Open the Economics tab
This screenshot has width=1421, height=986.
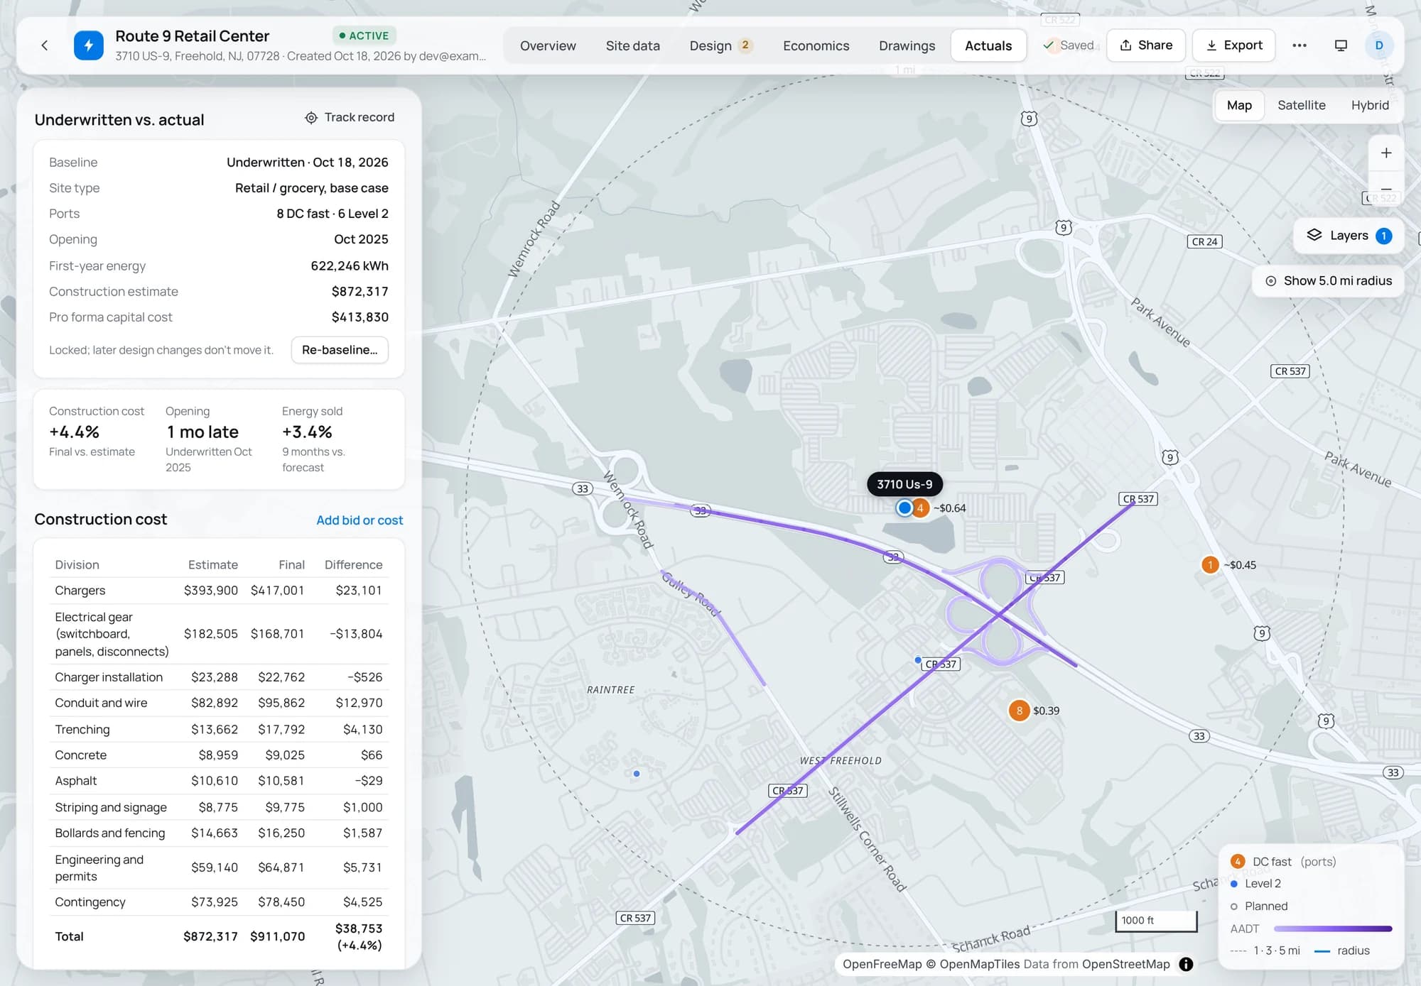[x=816, y=45]
